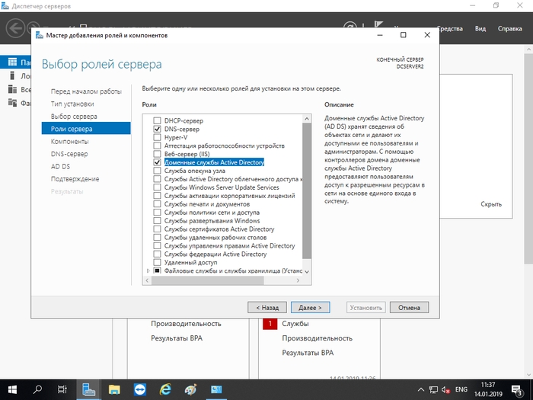Check Службы федерации Active Directory
Viewport: 533px width, 400px height.
click(x=157, y=254)
